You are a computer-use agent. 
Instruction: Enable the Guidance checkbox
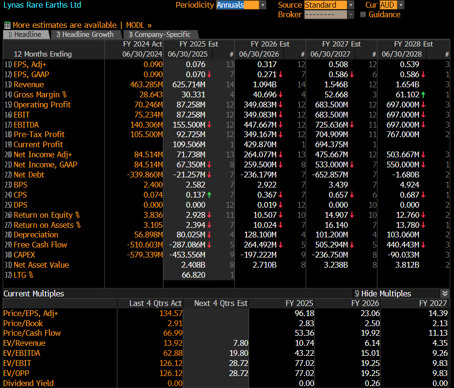363,14
